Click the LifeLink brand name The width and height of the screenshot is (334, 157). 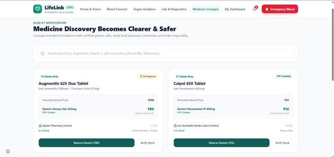tap(54, 8)
